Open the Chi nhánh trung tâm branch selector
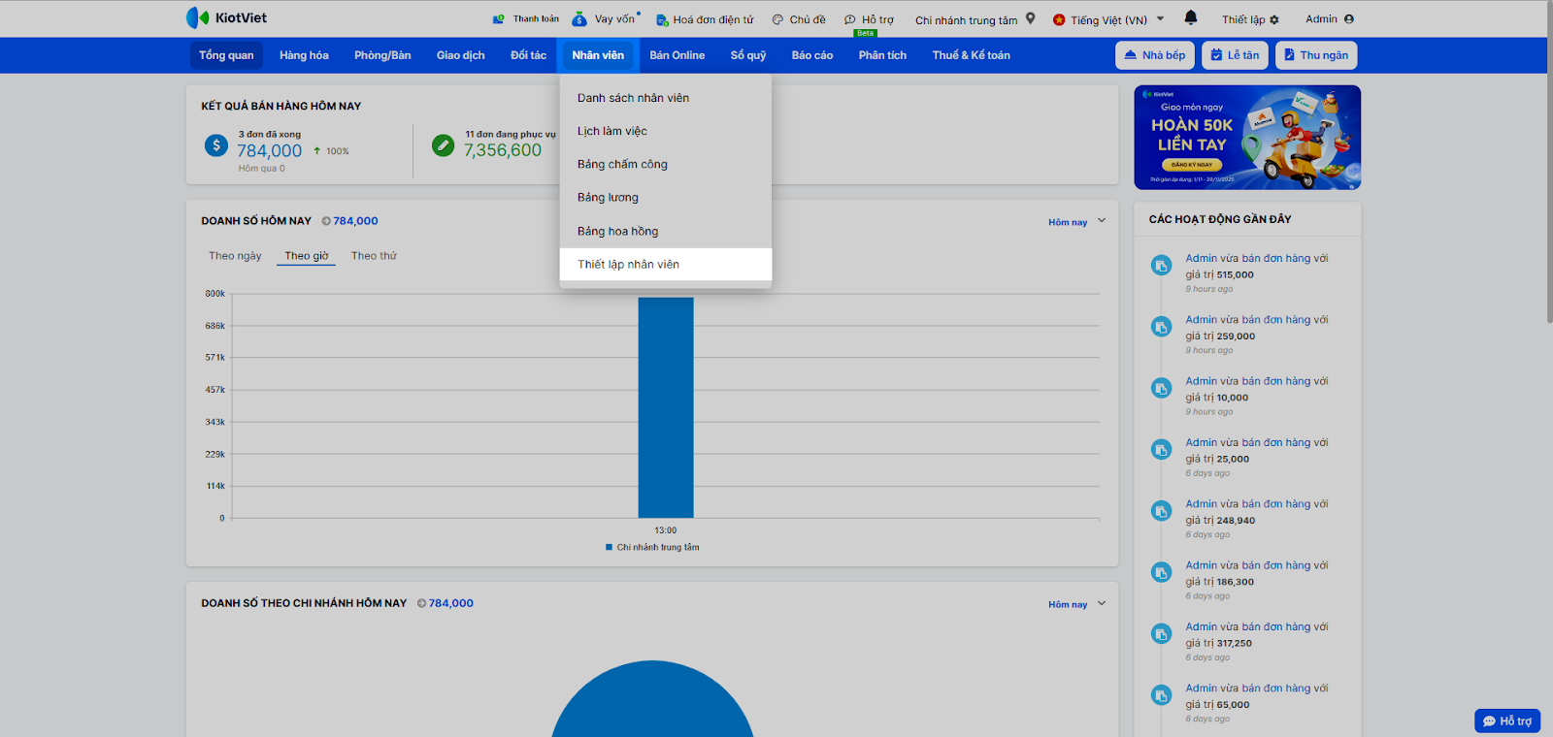The height and width of the screenshot is (737, 1553). click(975, 19)
